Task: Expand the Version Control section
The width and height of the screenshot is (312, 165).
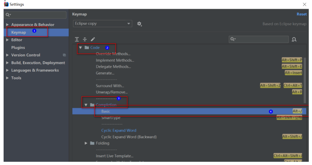Action: (7, 55)
